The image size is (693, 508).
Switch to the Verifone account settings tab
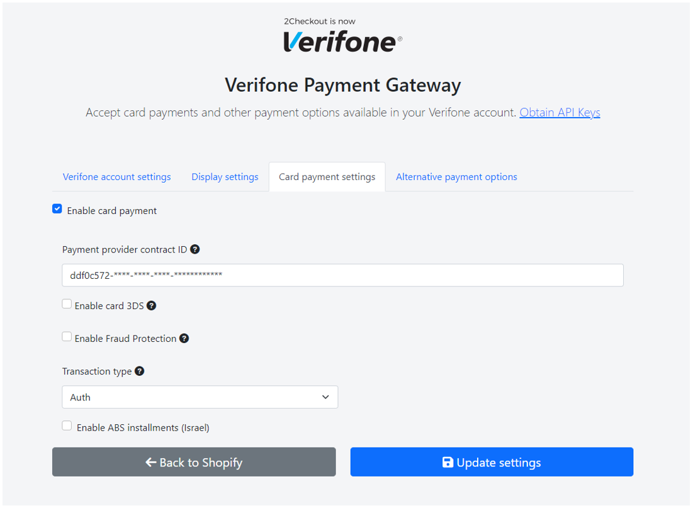click(x=116, y=177)
